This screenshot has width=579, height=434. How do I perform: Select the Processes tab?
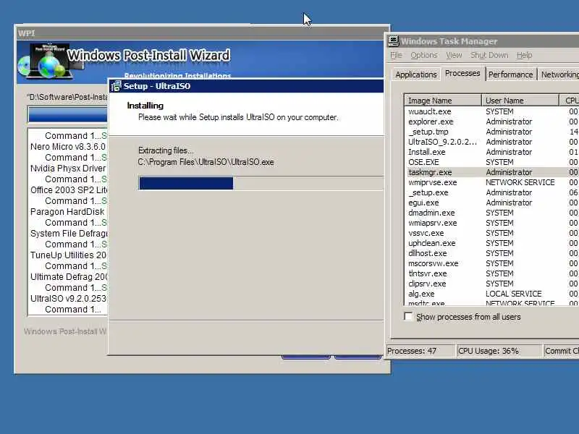[462, 73]
